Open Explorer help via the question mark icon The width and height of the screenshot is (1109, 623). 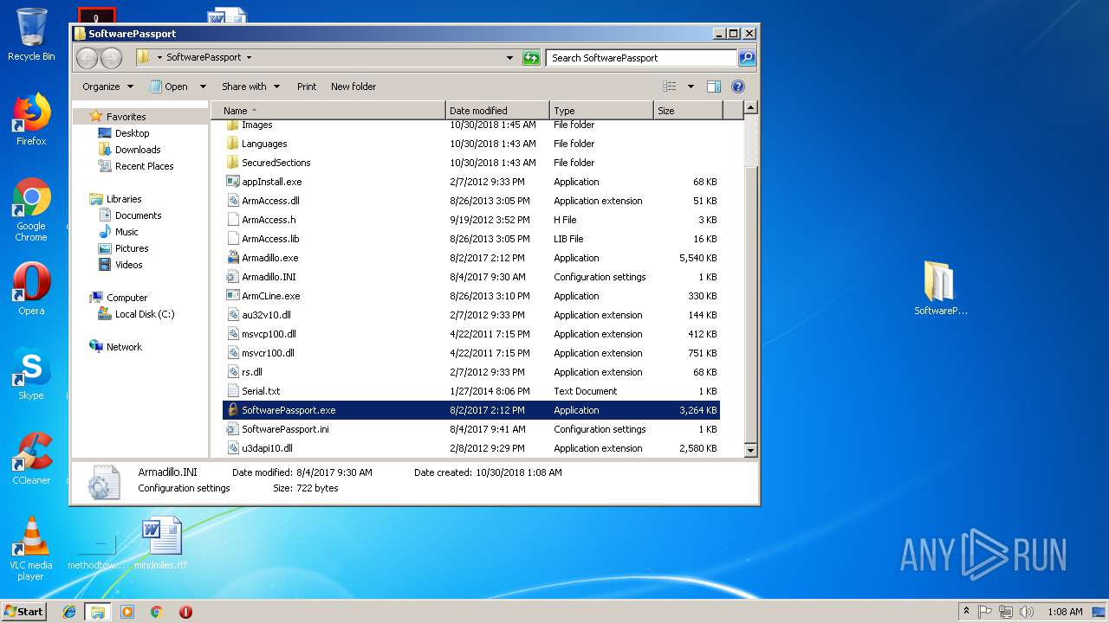click(x=738, y=87)
